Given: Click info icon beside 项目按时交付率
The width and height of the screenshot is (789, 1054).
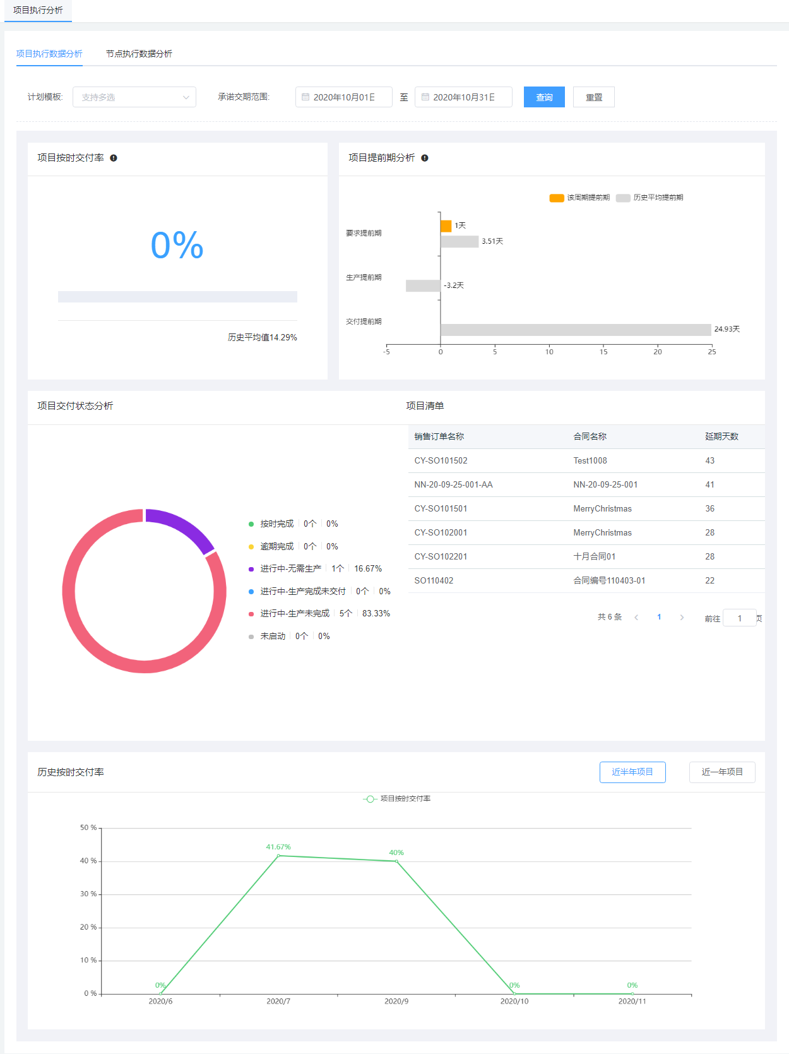Looking at the screenshot, I should coord(114,158).
